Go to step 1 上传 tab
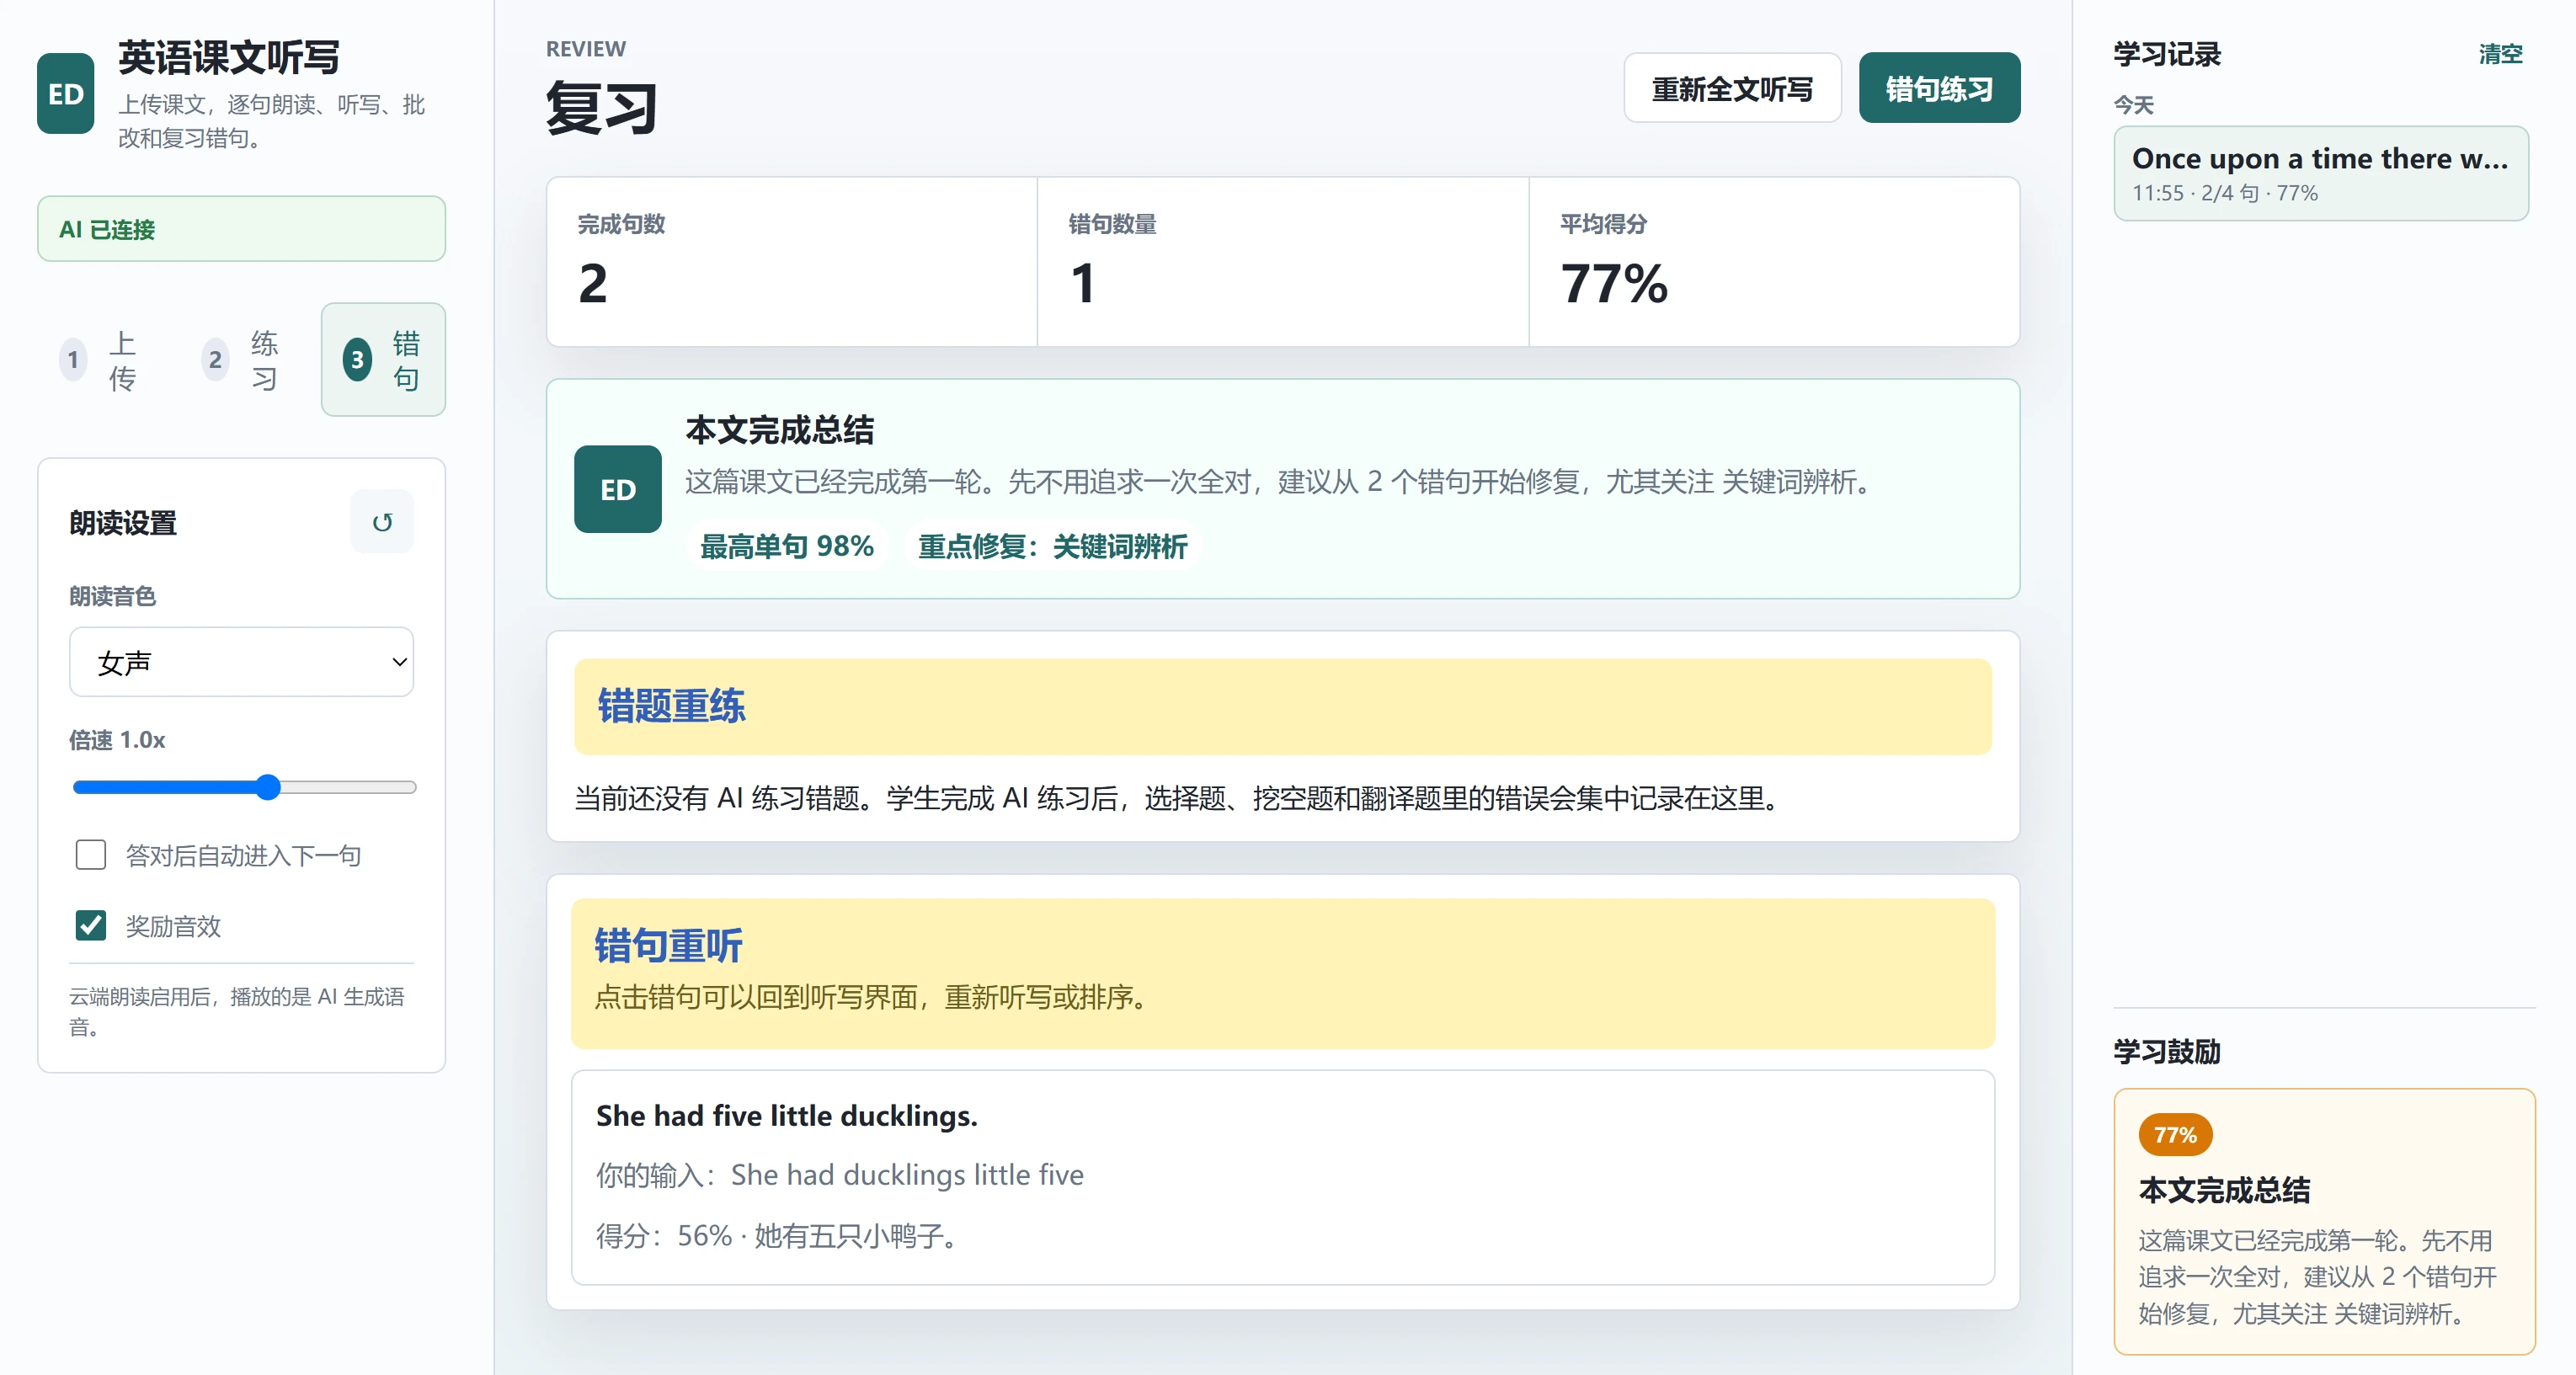 (x=100, y=360)
